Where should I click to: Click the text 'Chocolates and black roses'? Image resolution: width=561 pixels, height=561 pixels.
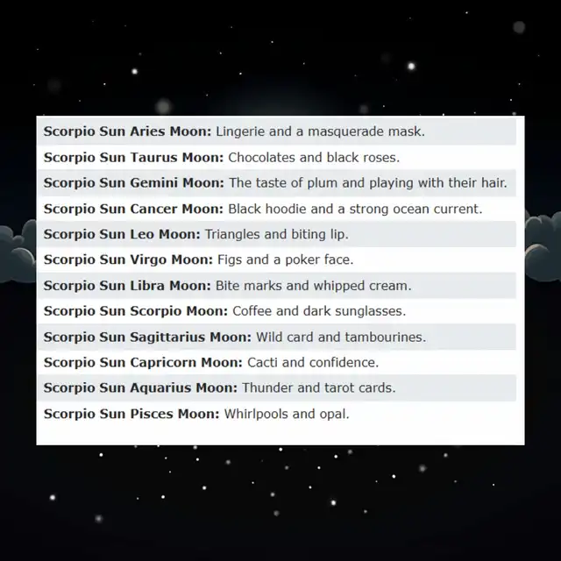314,158
